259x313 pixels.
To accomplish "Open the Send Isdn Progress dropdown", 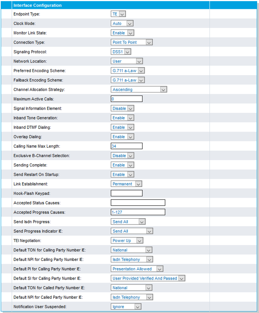I will [128, 222].
